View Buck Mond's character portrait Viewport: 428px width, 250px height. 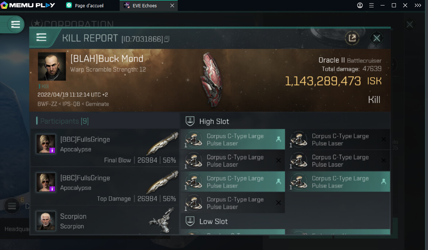(x=52, y=66)
